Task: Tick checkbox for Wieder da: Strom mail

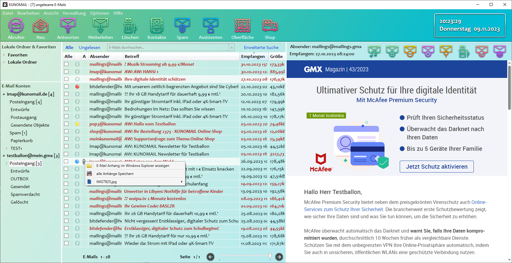Action: (66, 243)
